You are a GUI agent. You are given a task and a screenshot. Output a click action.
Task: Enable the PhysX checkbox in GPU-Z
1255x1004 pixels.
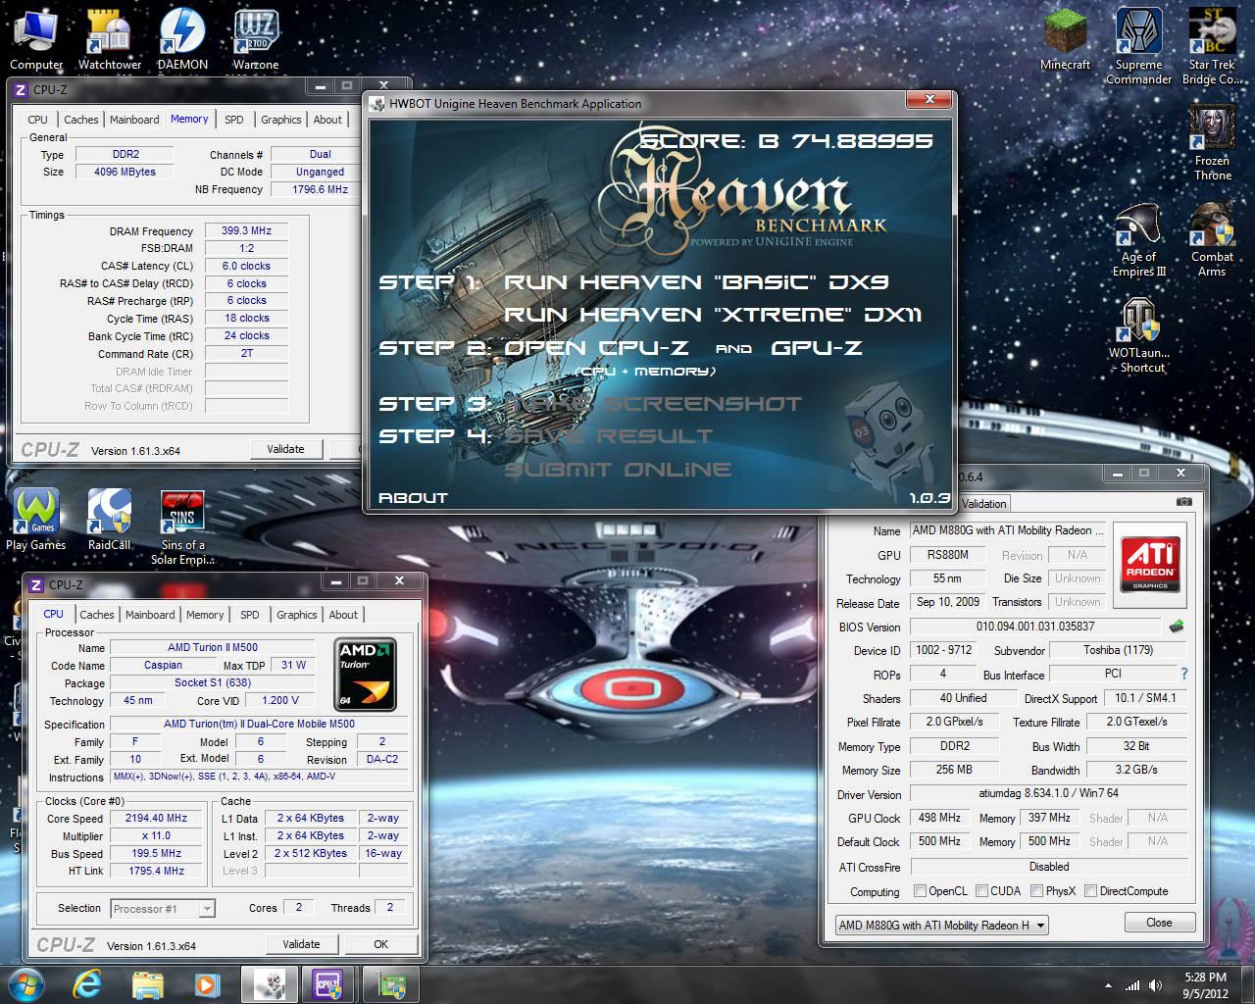pyautogui.click(x=1036, y=891)
